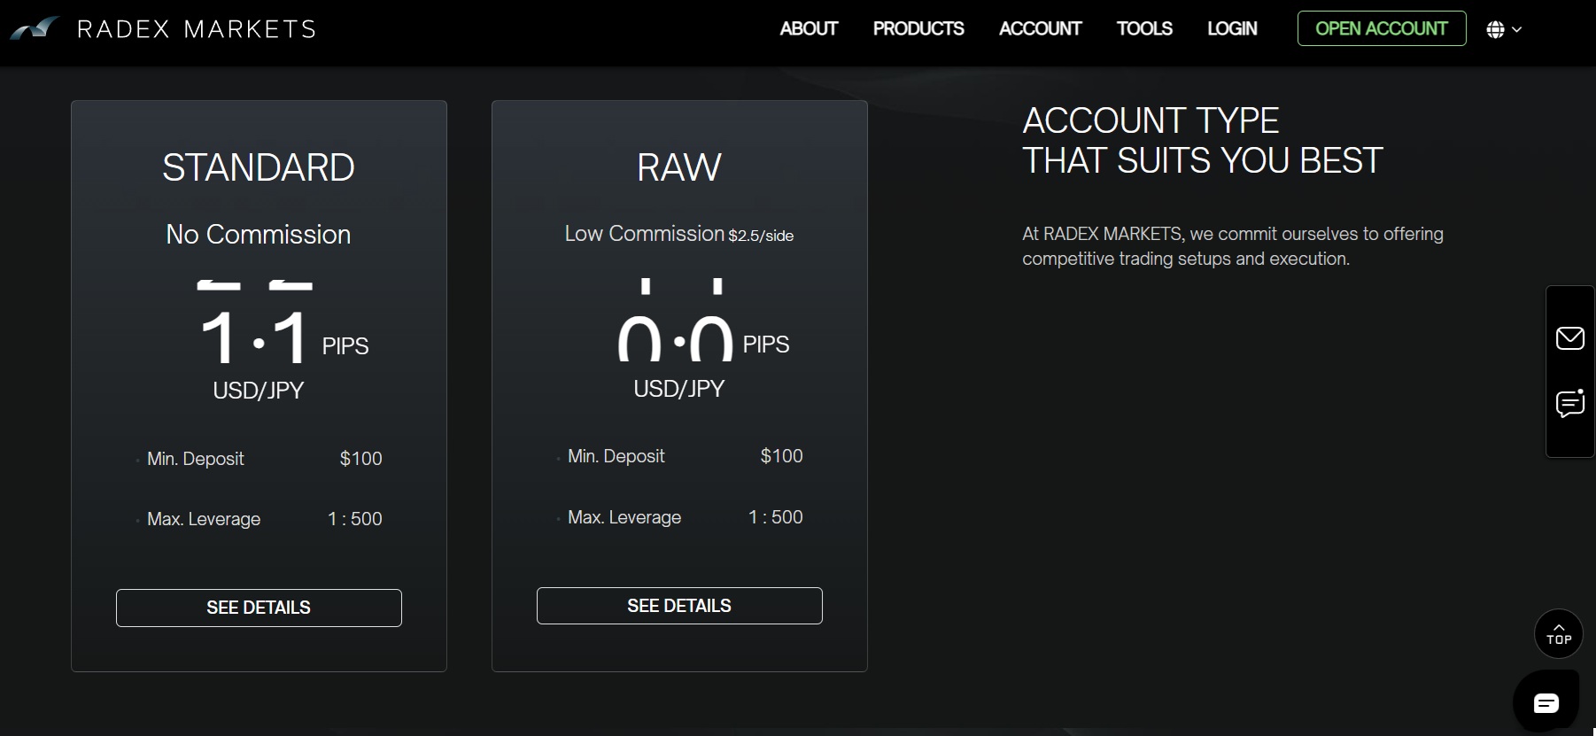Click the RAW account heading
Screen dimensions: 1596x736
(679, 167)
